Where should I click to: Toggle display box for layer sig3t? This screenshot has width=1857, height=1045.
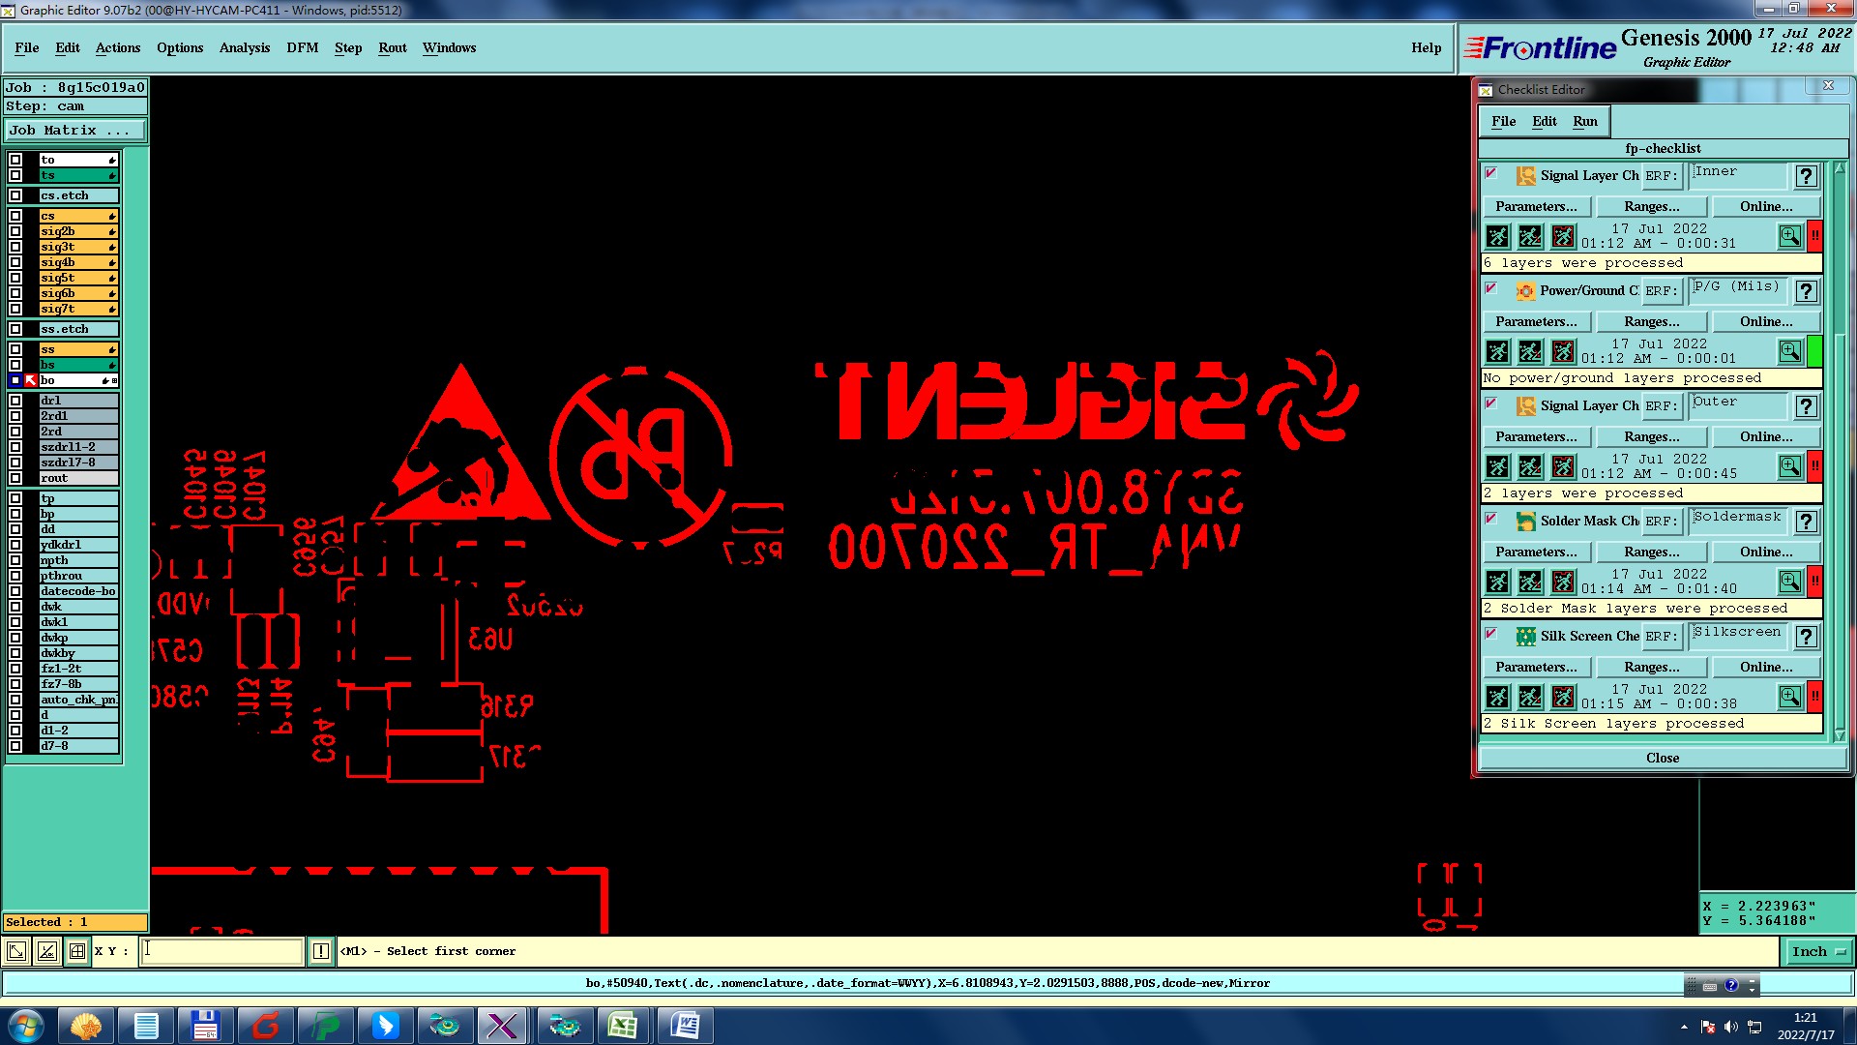pyautogui.click(x=15, y=247)
